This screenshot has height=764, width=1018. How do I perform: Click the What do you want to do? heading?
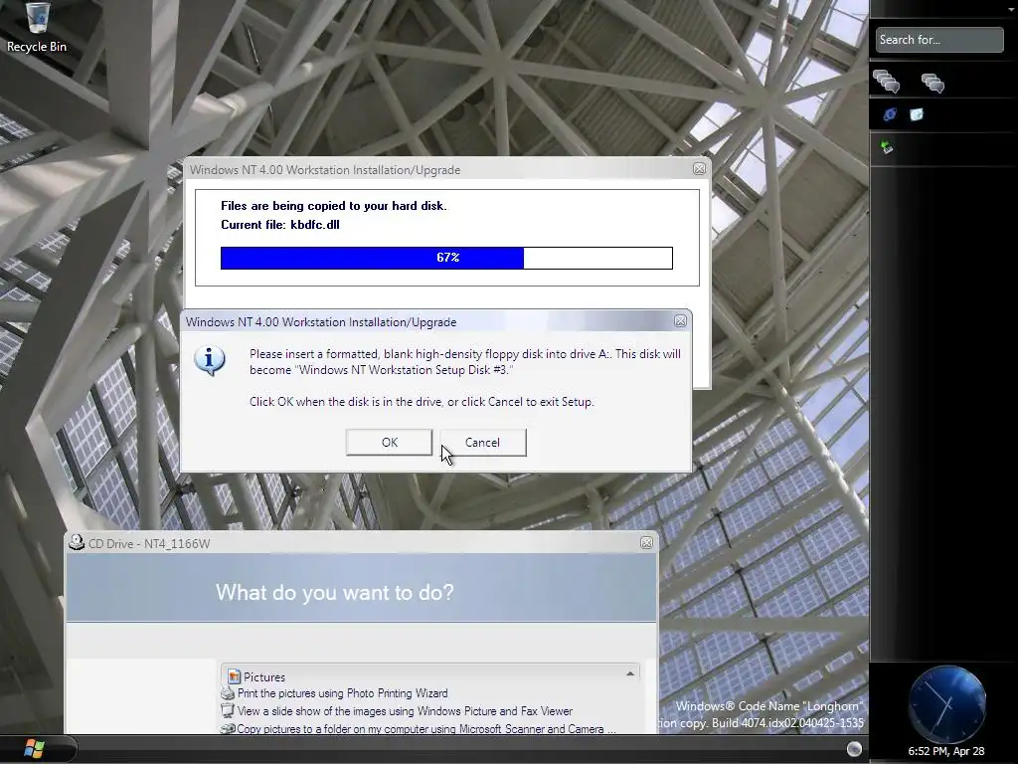(334, 593)
